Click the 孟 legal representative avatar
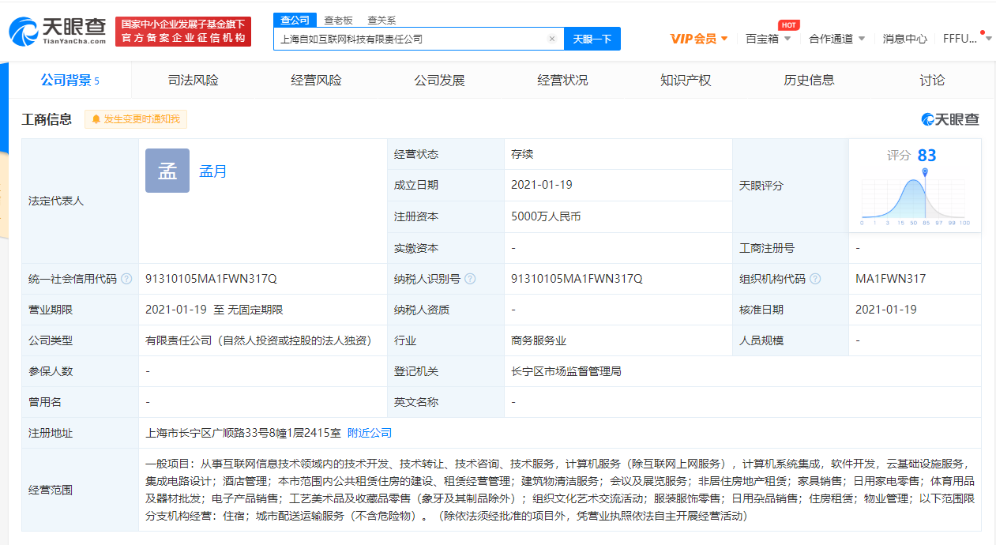Screen dimensions: 996x545 point(167,171)
